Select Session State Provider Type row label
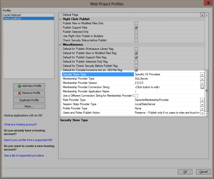The height and width of the screenshot is (179, 214). tap(79, 104)
